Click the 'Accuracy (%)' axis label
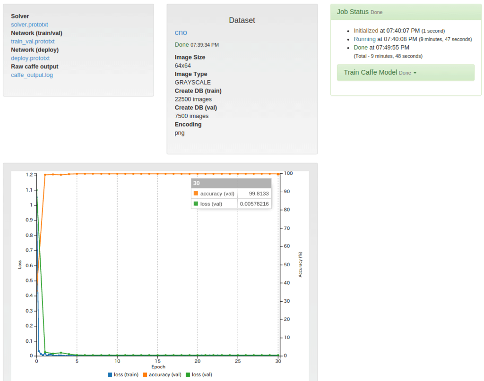The image size is (484, 381). click(300, 264)
